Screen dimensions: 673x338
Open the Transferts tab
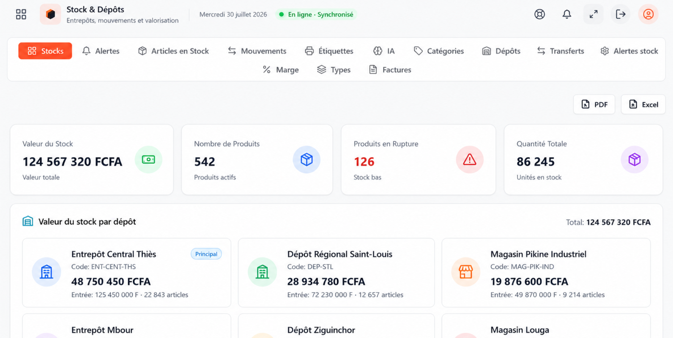tap(561, 51)
